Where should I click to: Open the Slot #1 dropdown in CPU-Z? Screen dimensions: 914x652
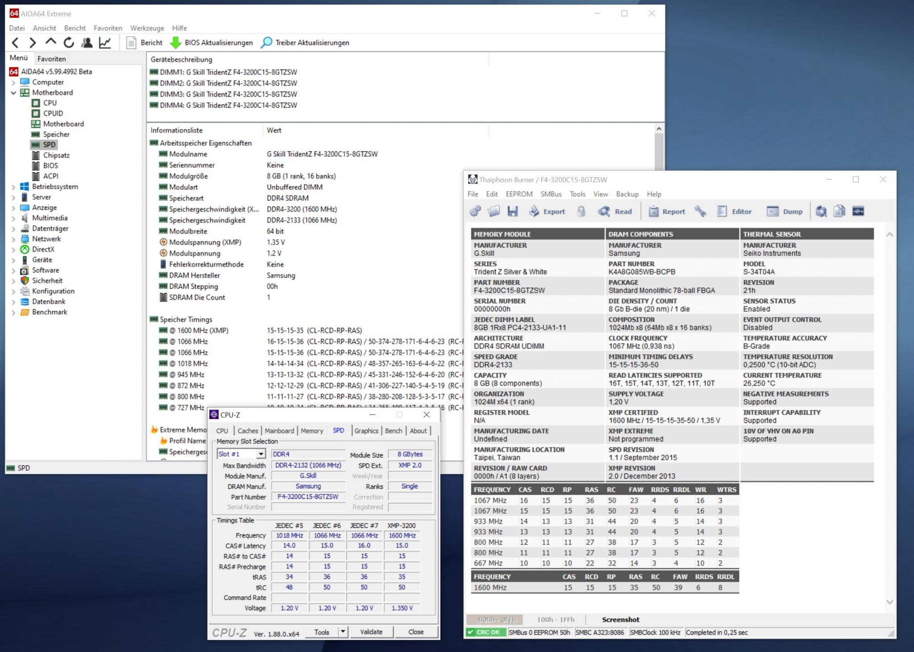[261, 454]
